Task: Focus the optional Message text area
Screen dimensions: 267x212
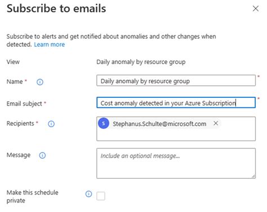Action: [x=176, y=163]
